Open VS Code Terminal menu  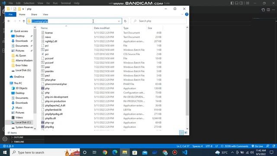coord(65,3)
